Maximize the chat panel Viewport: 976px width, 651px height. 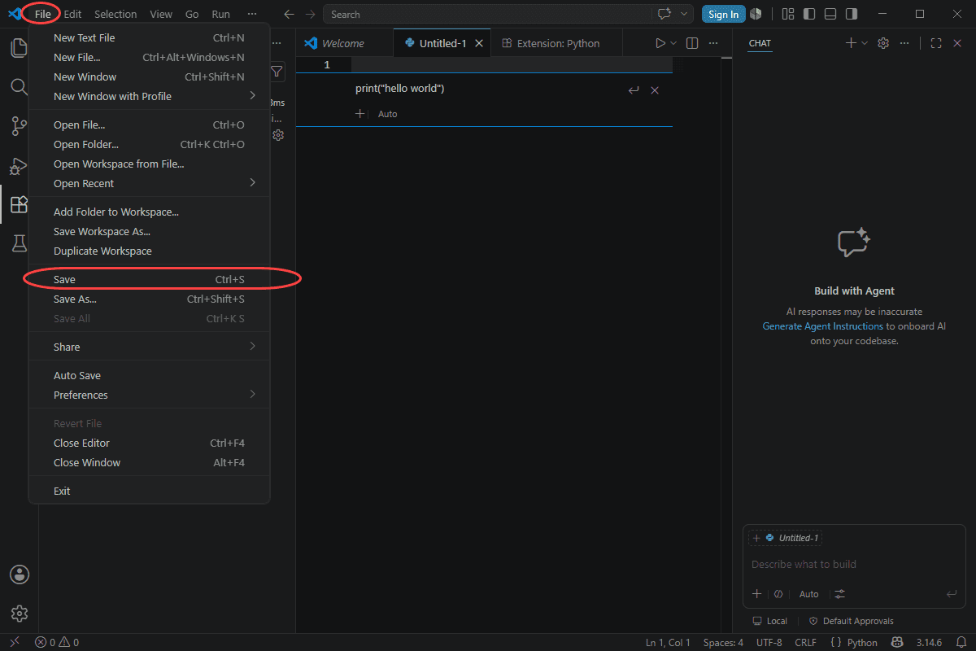tap(936, 43)
